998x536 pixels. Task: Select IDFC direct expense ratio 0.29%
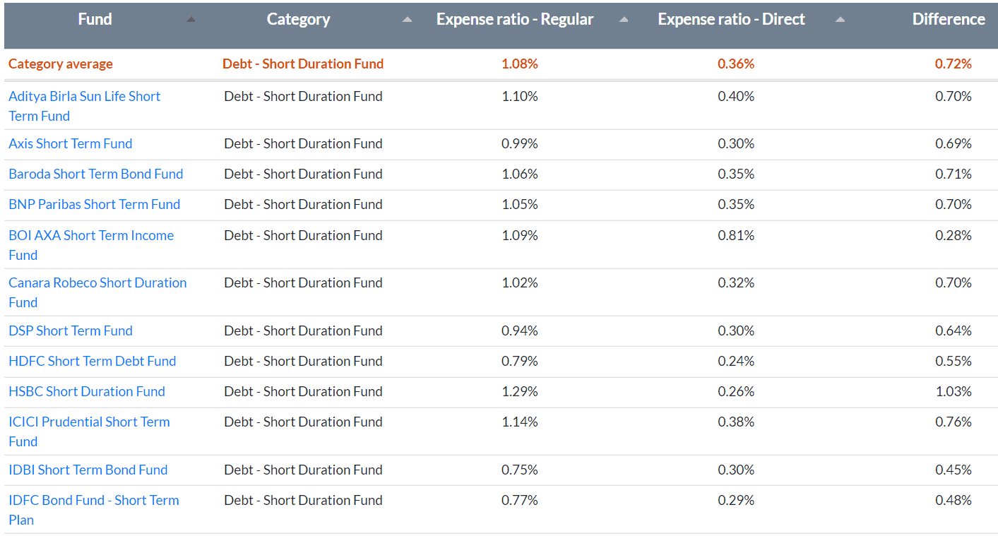[x=736, y=500]
